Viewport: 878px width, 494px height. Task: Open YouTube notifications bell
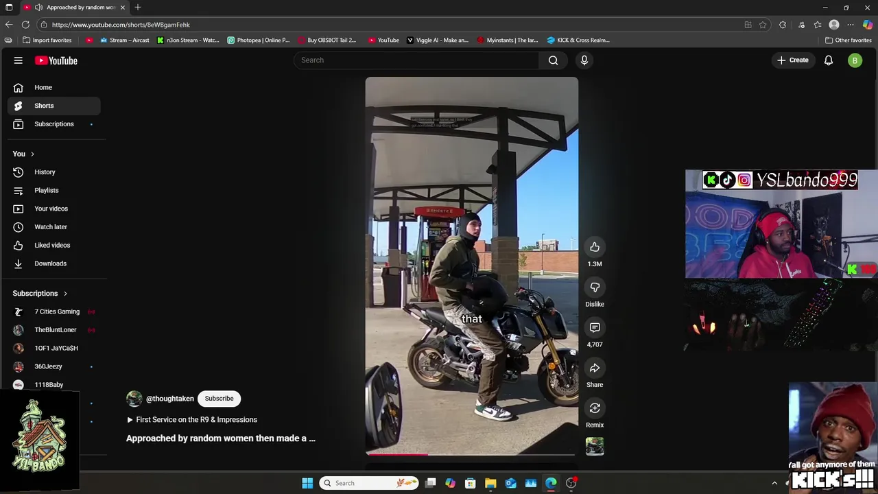829,60
